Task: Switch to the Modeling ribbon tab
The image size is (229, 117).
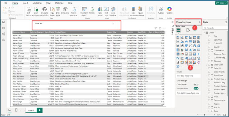Action: pyautogui.click(x=37, y=3)
